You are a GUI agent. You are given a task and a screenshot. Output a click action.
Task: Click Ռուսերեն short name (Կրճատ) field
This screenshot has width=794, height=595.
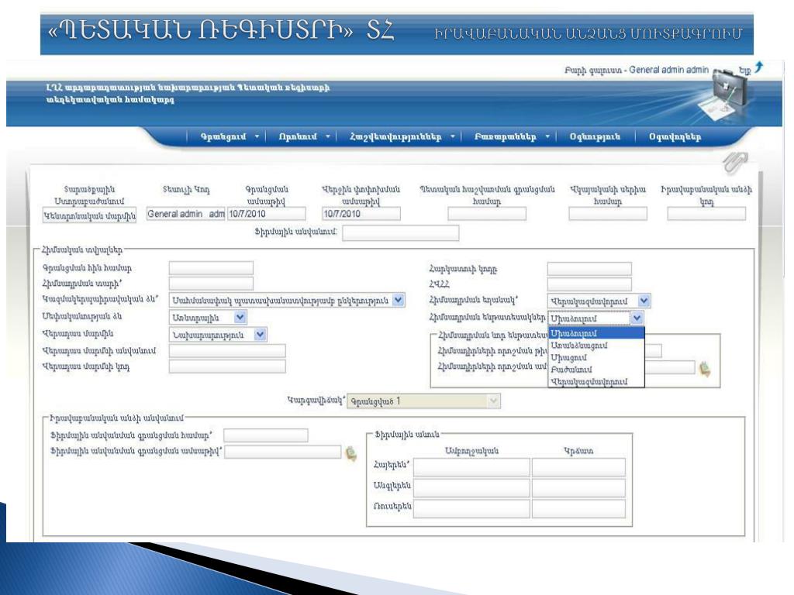[578, 508]
